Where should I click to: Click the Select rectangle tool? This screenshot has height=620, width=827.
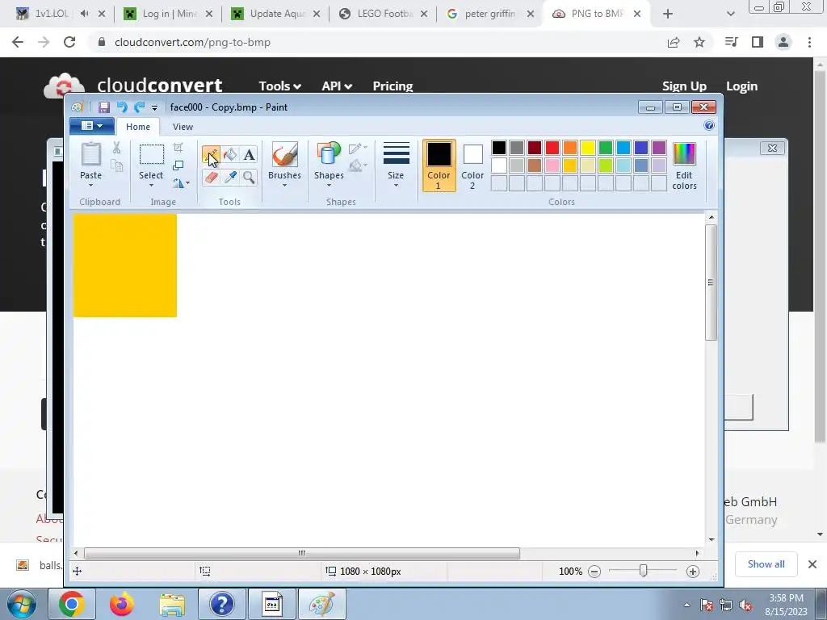coord(151,154)
